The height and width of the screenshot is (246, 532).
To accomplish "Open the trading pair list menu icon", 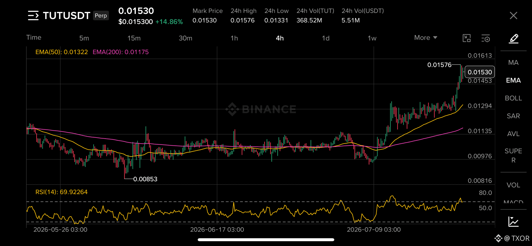I will [33, 15].
